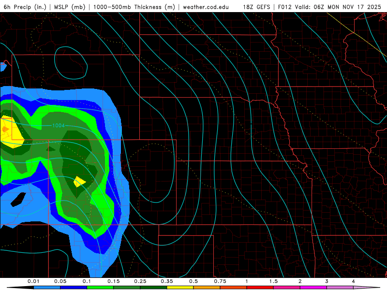
Task: Select the violet 3 inch legend swatch
Action: 340,288
